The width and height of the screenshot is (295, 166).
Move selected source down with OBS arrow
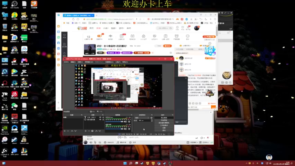pos(100,131)
